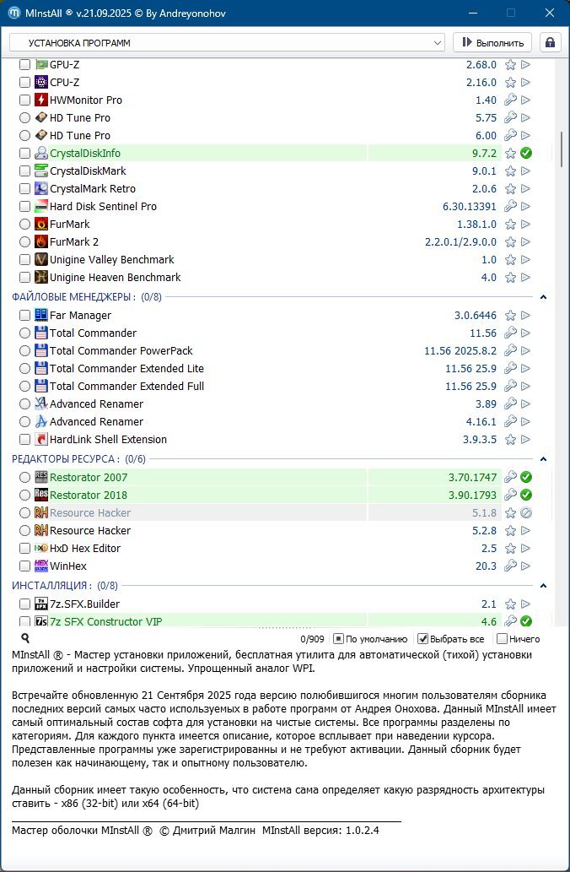The image size is (570, 872).
Task: Click the lock icon in top toolbar
Action: point(551,42)
